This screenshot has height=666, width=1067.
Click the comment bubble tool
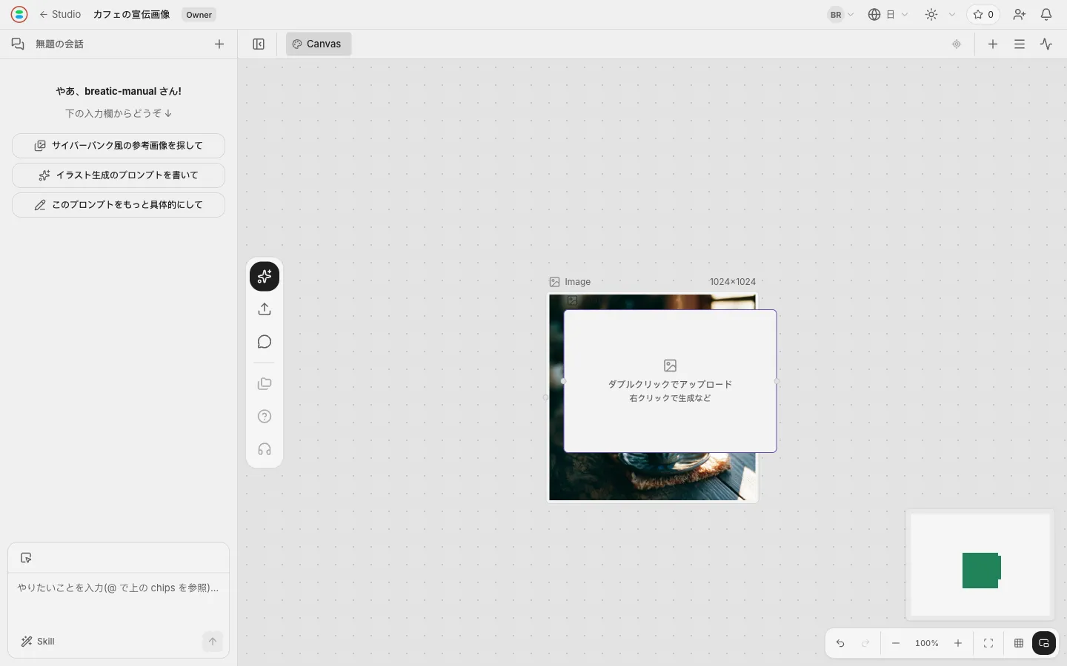point(265,342)
